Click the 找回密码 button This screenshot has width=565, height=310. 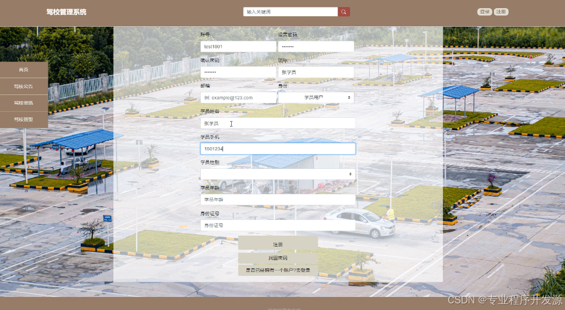[278, 258]
